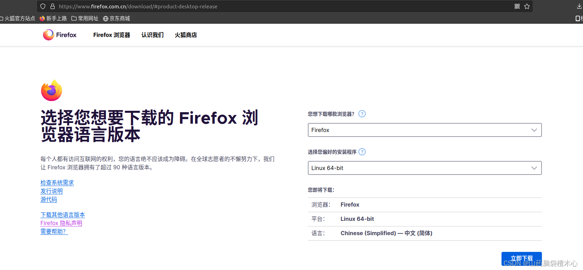Click the 需要帮助? link

click(54, 231)
